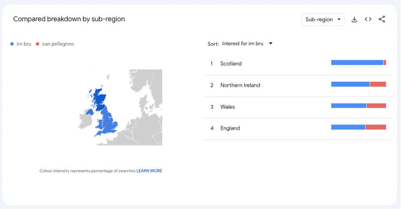The height and width of the screenshot is (209, 401).
Task: Click England on the map
Action: [x=109, y=124]
